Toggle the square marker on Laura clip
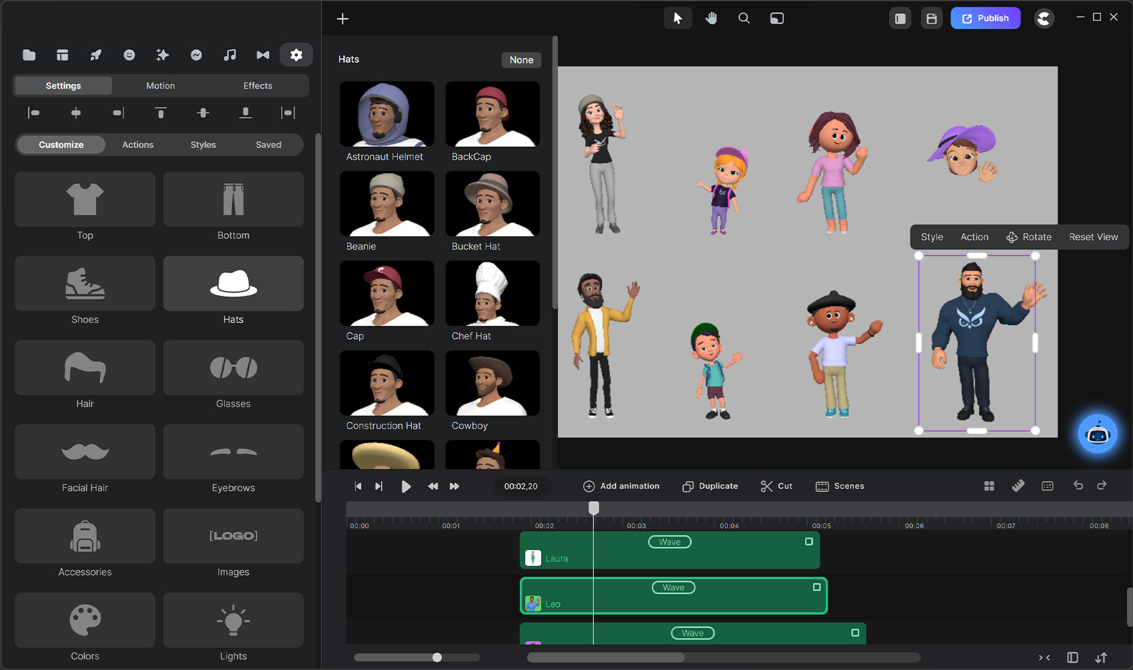1133x670 pixels. 808,541
